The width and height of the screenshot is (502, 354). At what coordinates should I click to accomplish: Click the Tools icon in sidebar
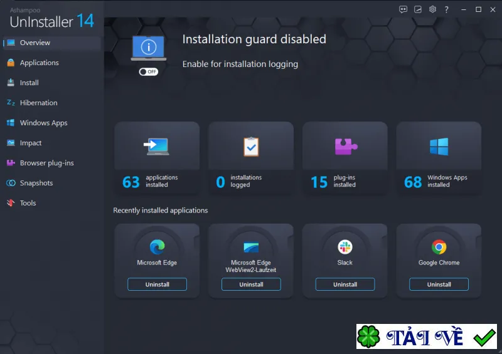click(x=11, y=203)
